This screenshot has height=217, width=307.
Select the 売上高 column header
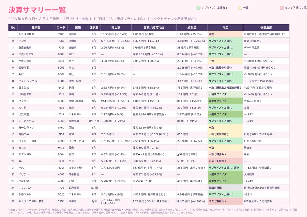(116, 27)
